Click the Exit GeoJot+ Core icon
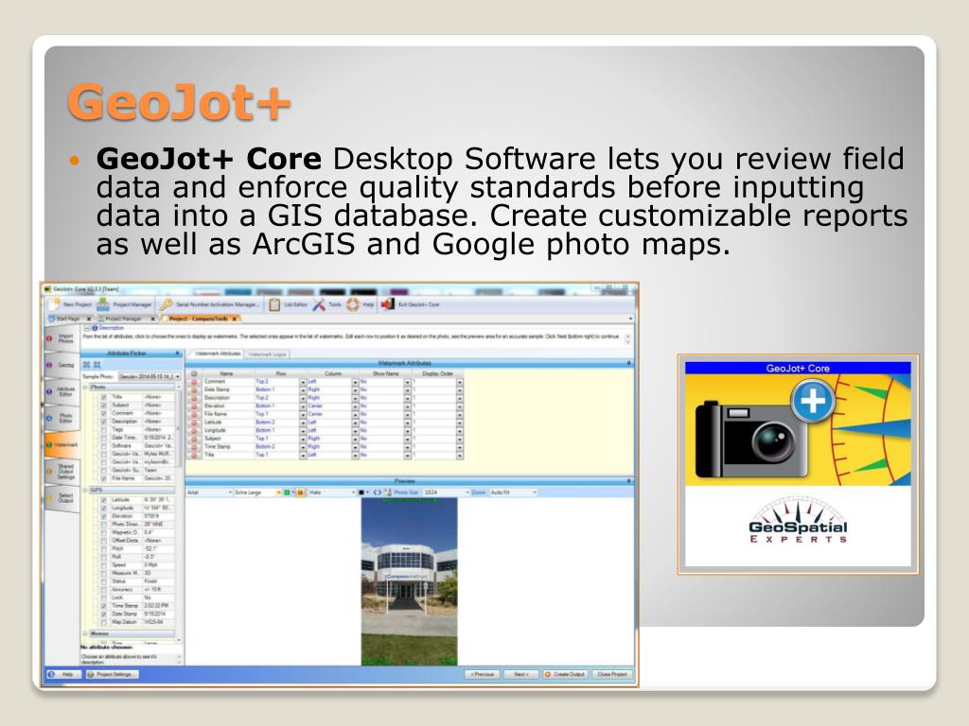969x726 pixels. point(387,304)
